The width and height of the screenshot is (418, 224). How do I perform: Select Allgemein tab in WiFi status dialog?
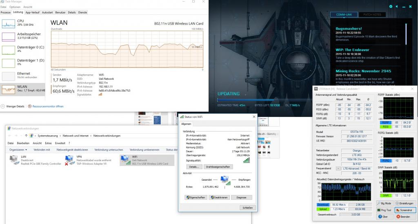coord(186,124)
